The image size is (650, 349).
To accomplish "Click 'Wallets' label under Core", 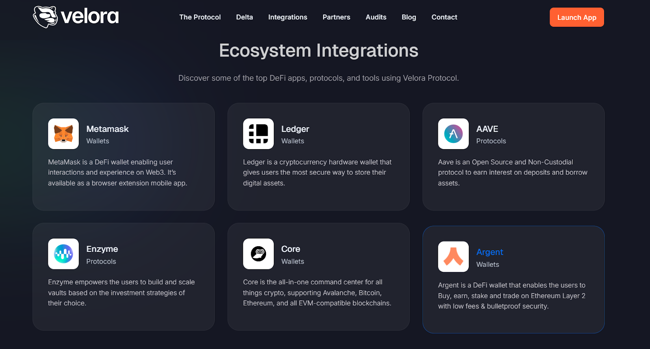I will (292, 262).
